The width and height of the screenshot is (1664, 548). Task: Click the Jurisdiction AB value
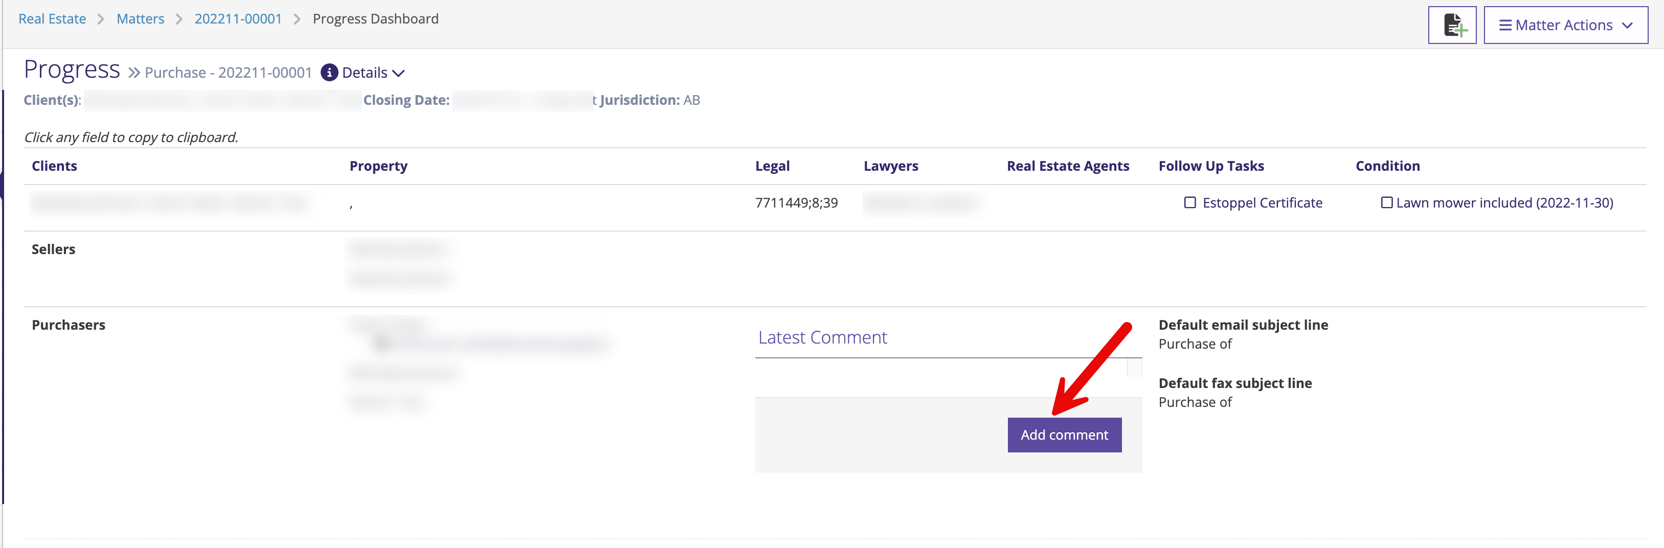691,100
